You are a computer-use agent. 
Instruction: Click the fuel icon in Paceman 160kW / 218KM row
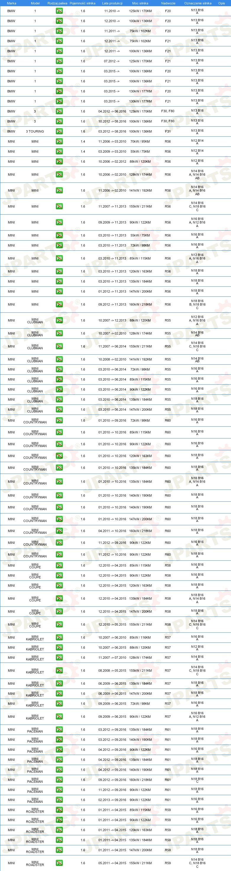pos(59,780)
